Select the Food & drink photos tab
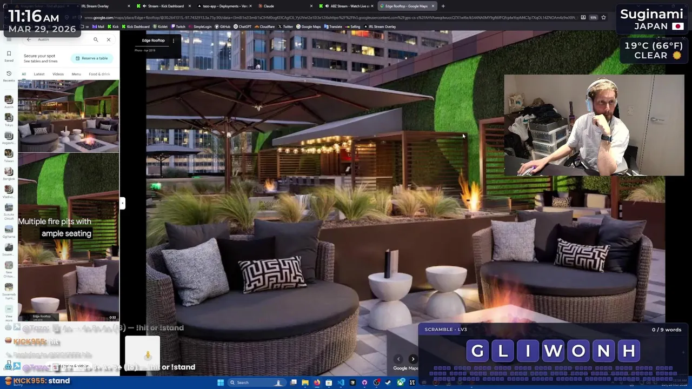Screen dimensions: 692x389 (x=99, y=74)
